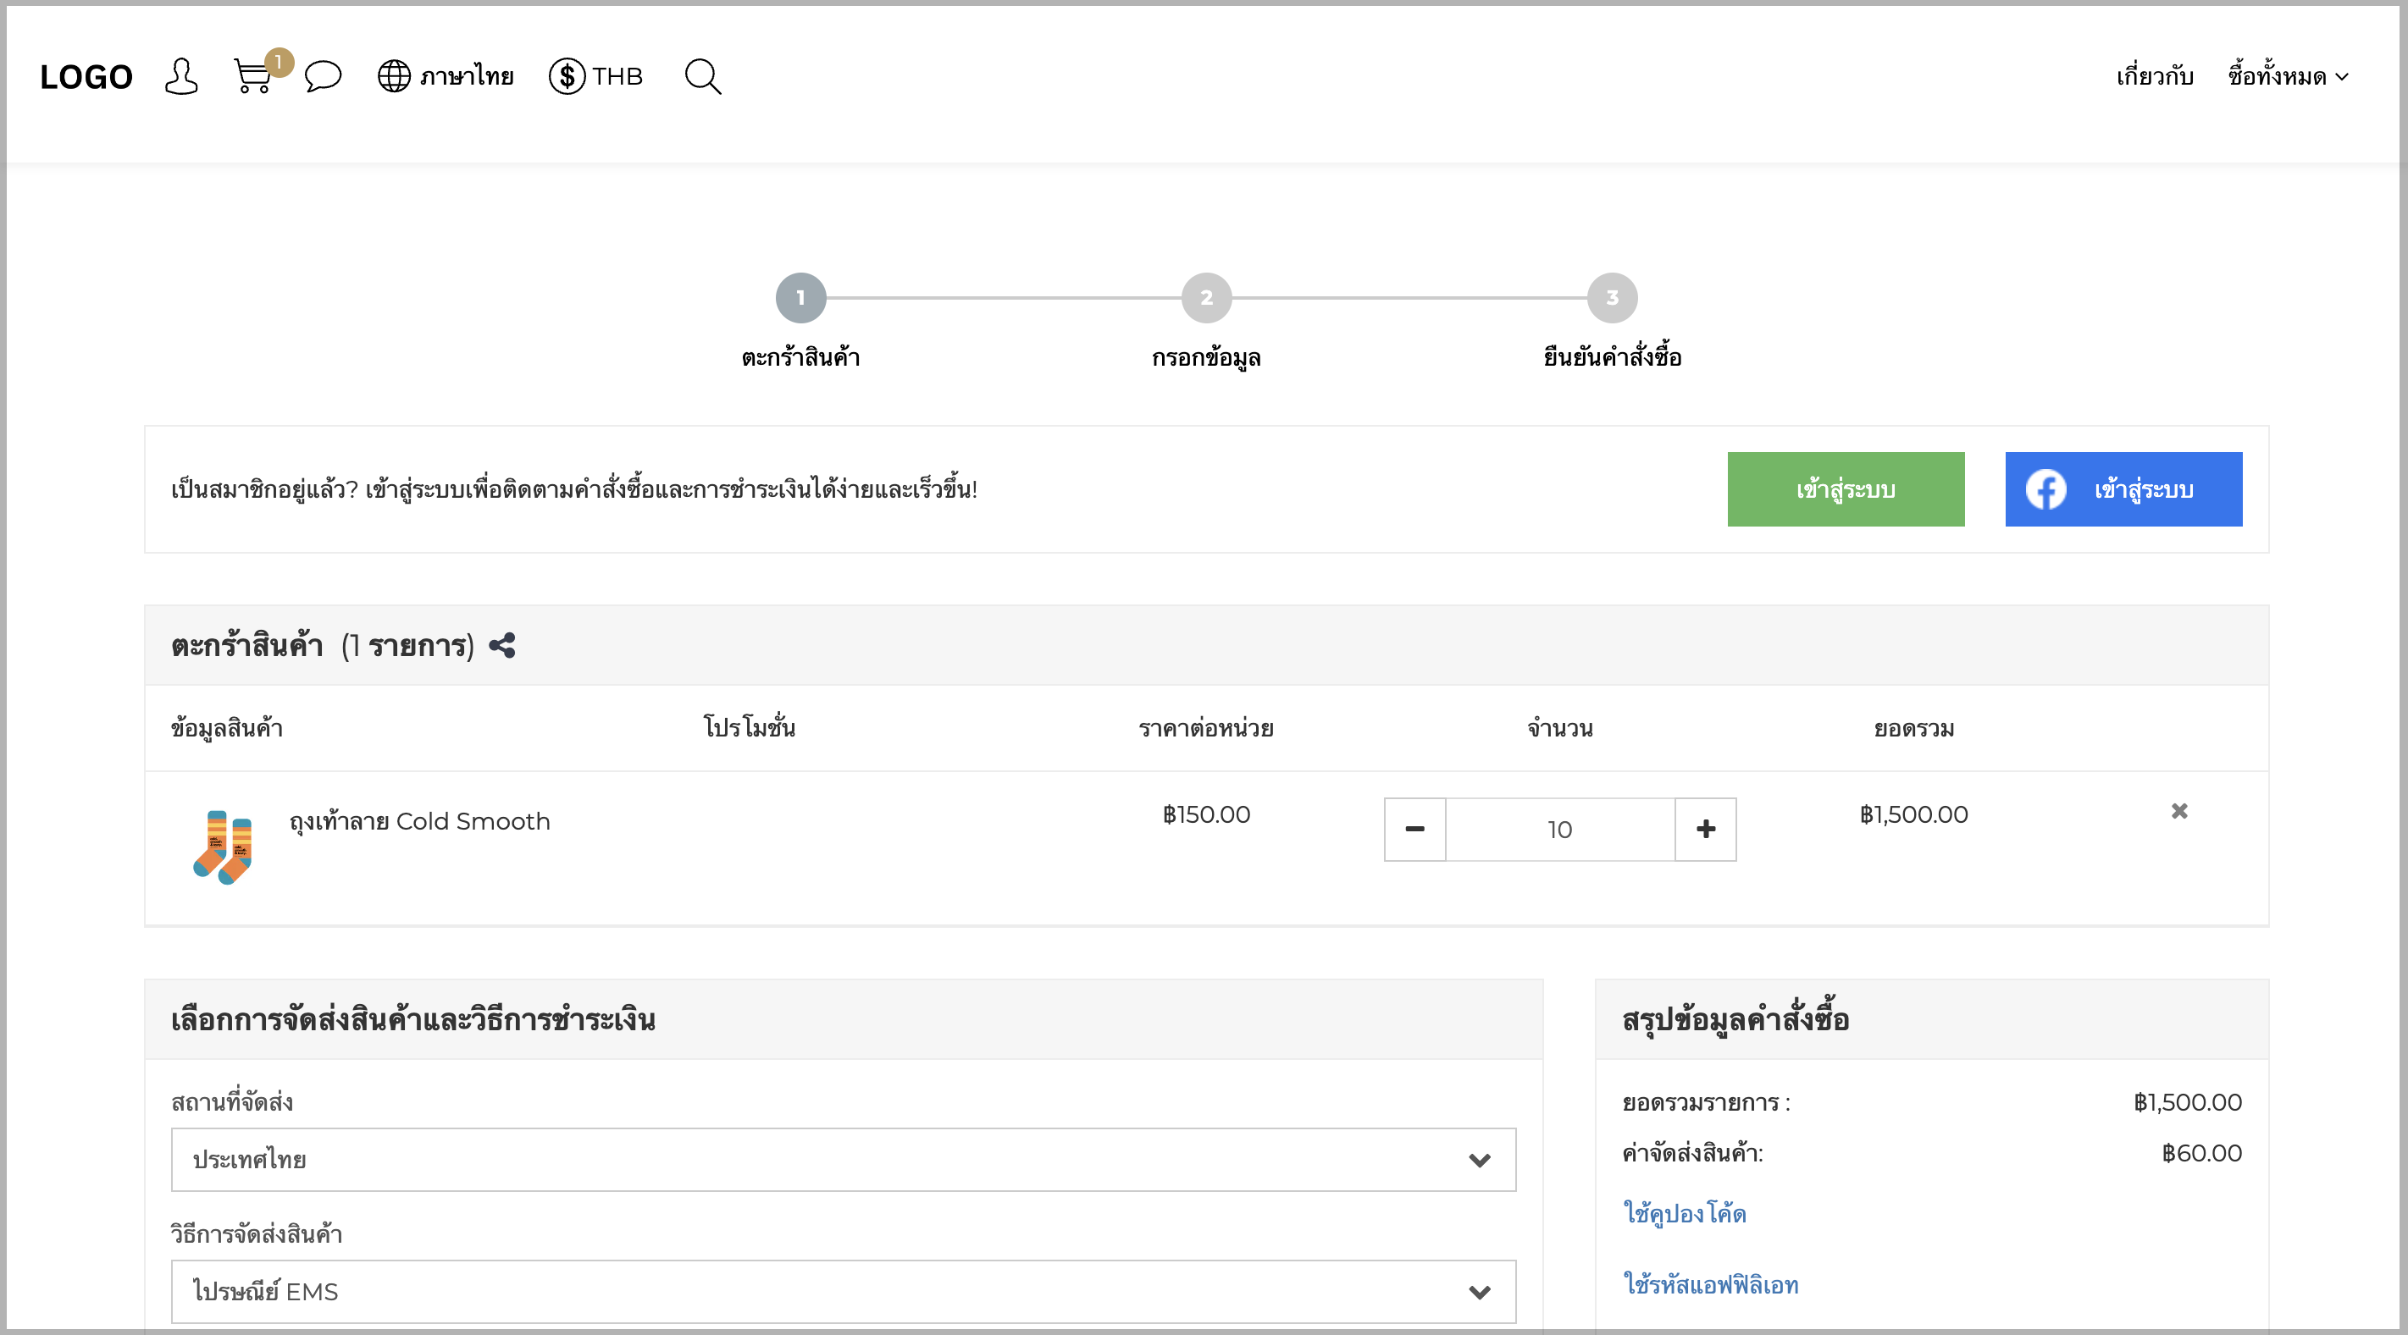Image resolution: width=2408 pixels, height=1335 pixels.
Task: Open the ประเทศไทย shipping location dropdown
Action: (843, 1160)
